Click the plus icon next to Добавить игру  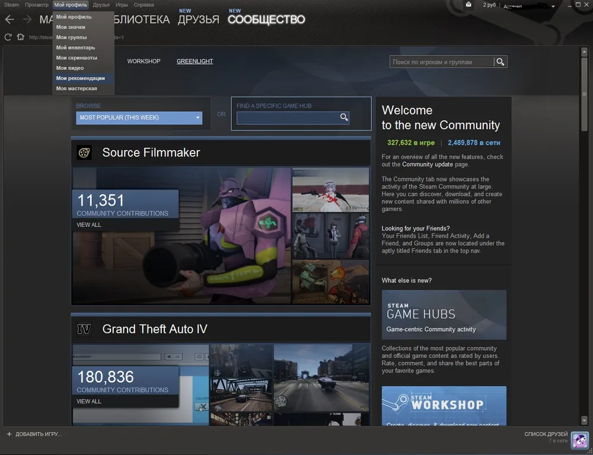[x=9, y=434]
